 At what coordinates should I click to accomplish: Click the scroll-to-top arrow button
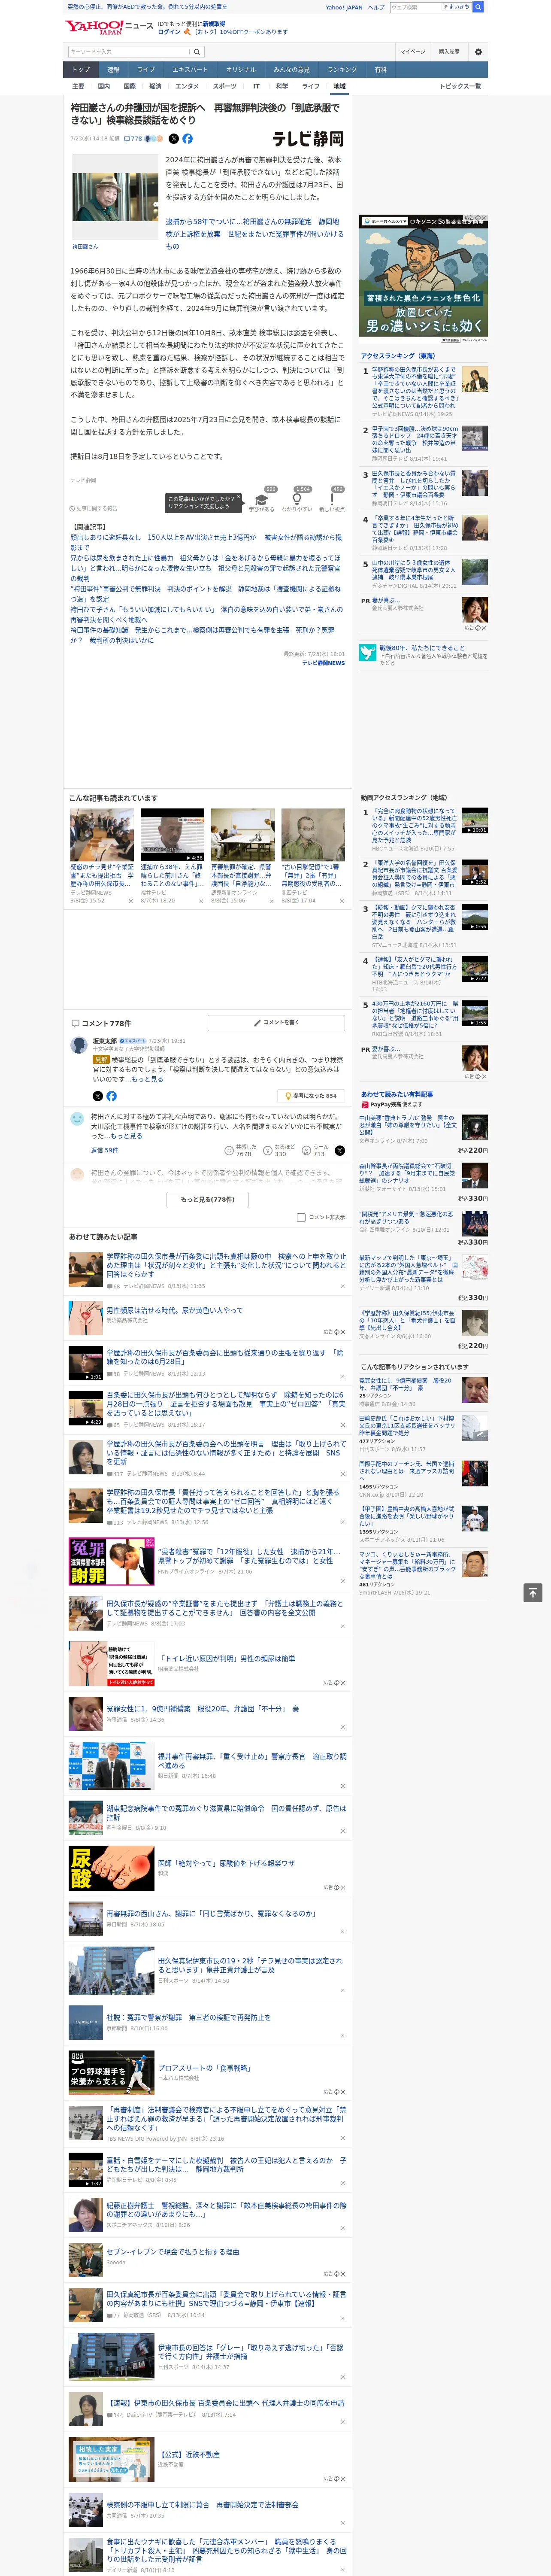point(533,1593)
